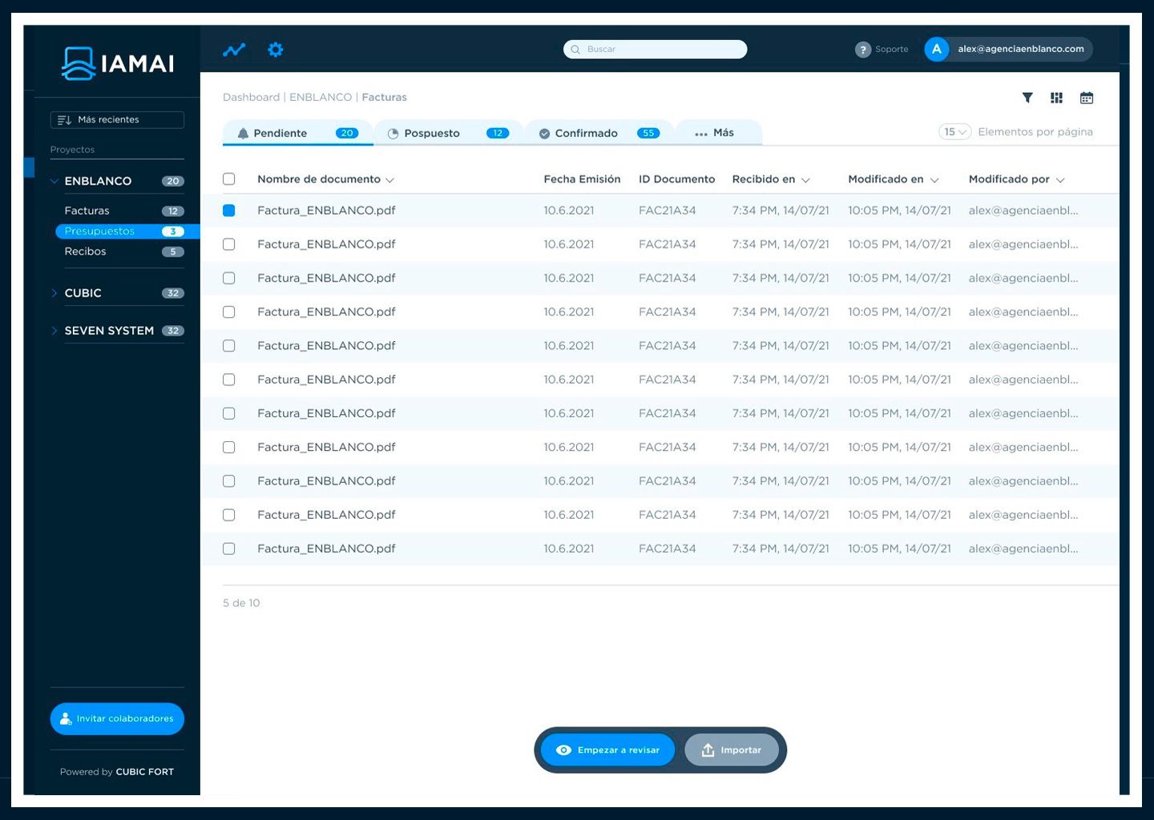Click the user avatar A icon

coord(936,49)
